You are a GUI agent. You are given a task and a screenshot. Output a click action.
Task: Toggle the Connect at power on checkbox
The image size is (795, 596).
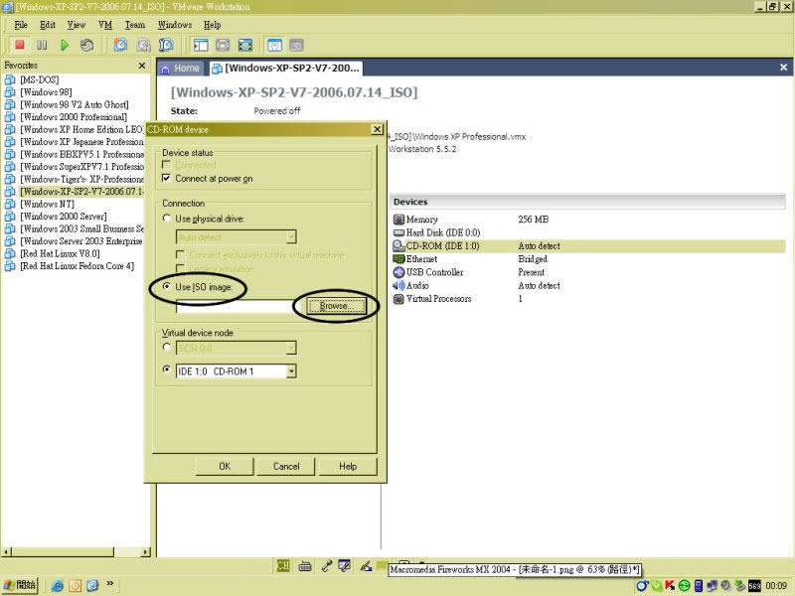pyautogui.click(x=166, y=178)
